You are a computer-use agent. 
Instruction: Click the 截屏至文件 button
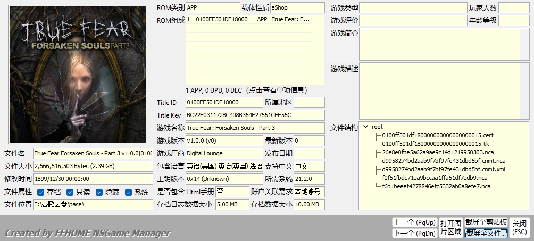[486, 233]
